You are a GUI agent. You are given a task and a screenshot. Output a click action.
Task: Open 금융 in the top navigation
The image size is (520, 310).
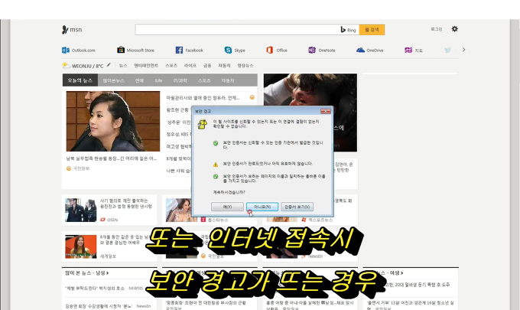click(x=207, y=66)
